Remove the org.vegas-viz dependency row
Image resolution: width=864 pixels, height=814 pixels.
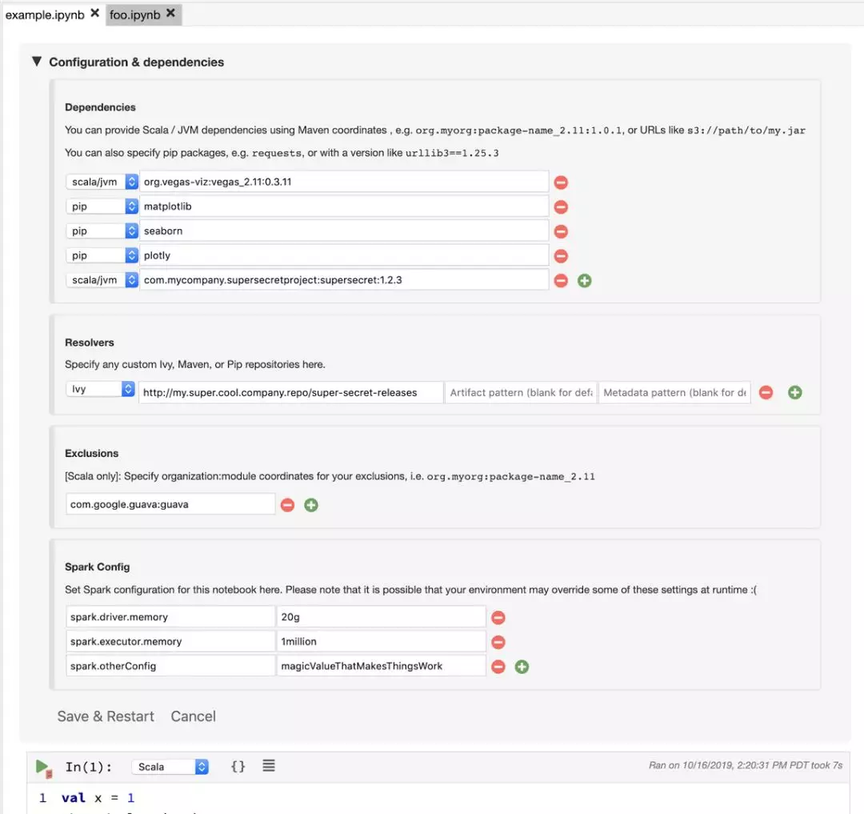561,182
